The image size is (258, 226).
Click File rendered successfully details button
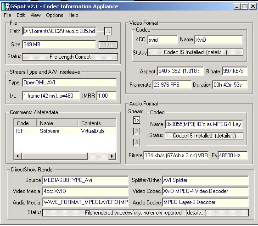click(x=146, y=213)
